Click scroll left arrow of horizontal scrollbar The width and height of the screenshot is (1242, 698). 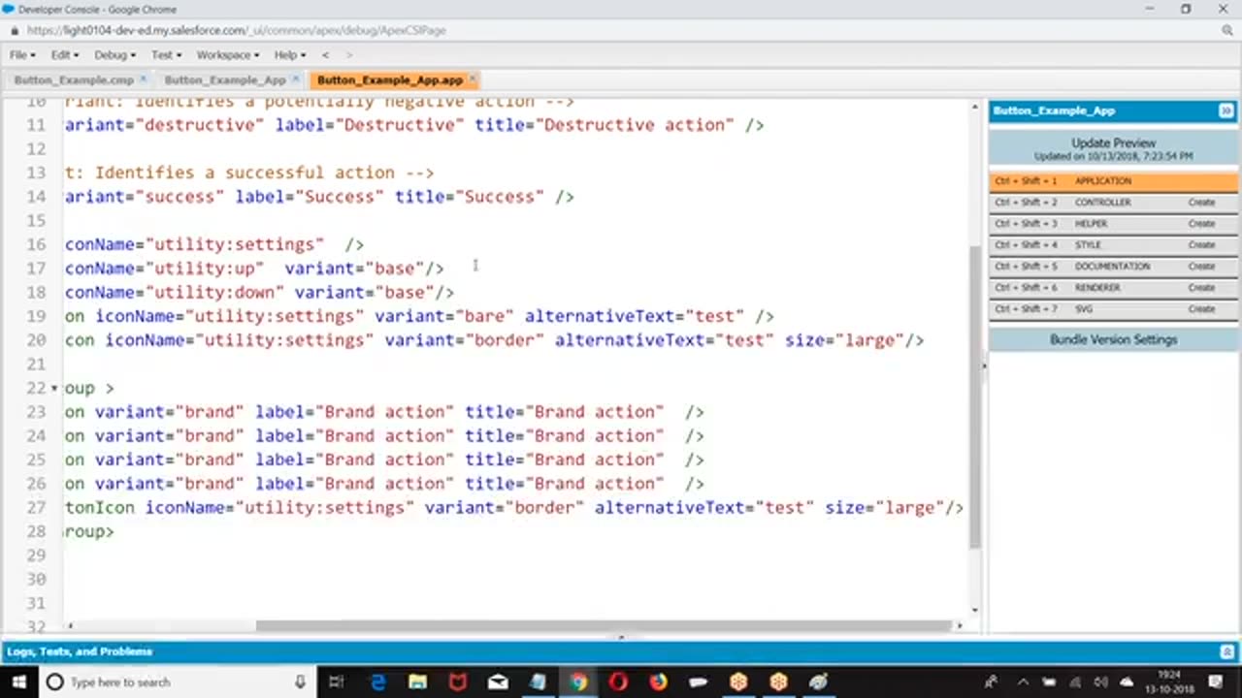pos(70,626)
